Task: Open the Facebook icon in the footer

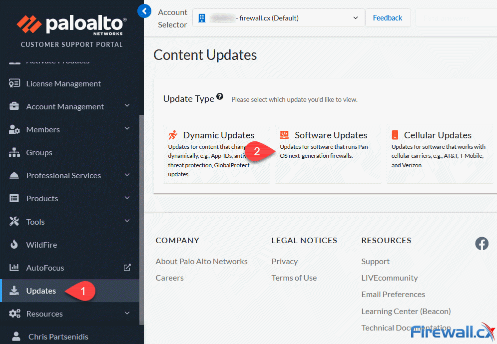Action: click(482, 244)
